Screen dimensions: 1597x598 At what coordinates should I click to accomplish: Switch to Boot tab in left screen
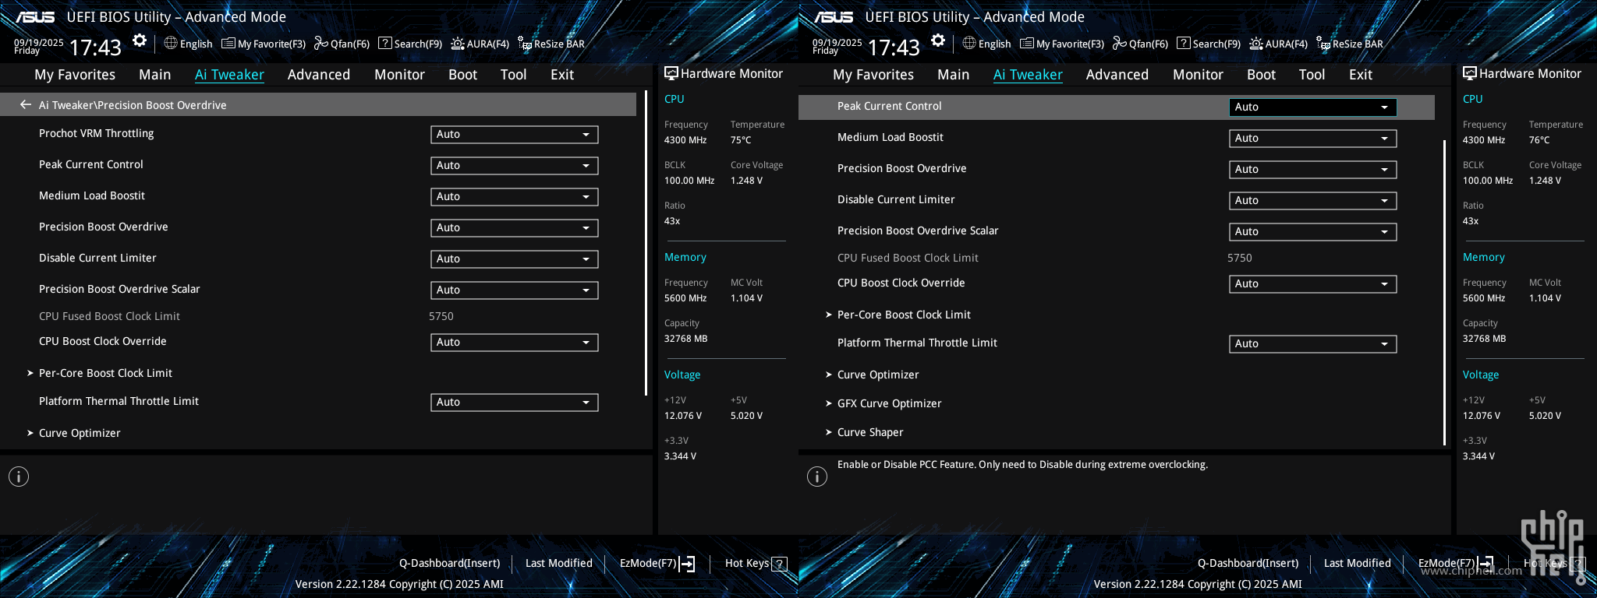[463, 75]
